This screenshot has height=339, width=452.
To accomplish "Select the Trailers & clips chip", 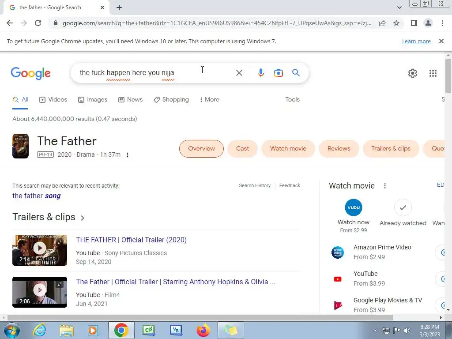I will 391,149.
